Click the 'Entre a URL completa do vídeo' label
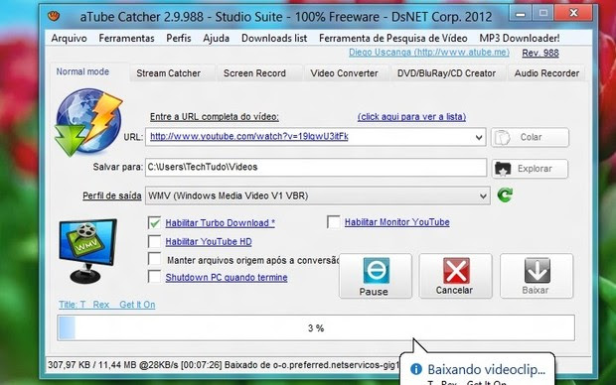 click(215, 116)
